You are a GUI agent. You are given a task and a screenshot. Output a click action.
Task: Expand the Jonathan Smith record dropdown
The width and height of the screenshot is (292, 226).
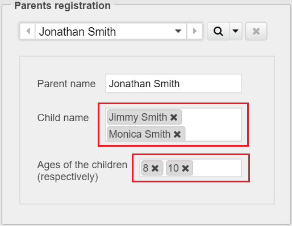[x=178, y=31]
